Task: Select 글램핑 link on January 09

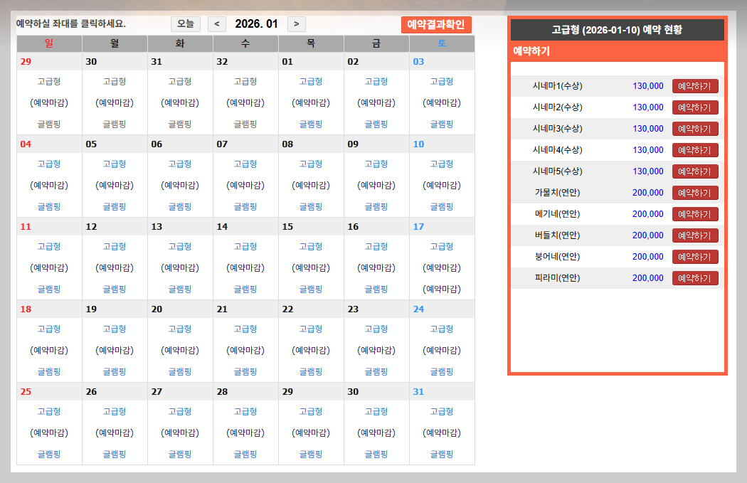Action: point(376,207)
